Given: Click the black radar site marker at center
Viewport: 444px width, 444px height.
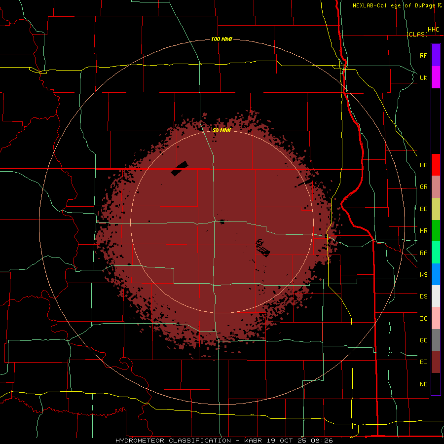Looking at the screenshot, I should pos(222,222).
